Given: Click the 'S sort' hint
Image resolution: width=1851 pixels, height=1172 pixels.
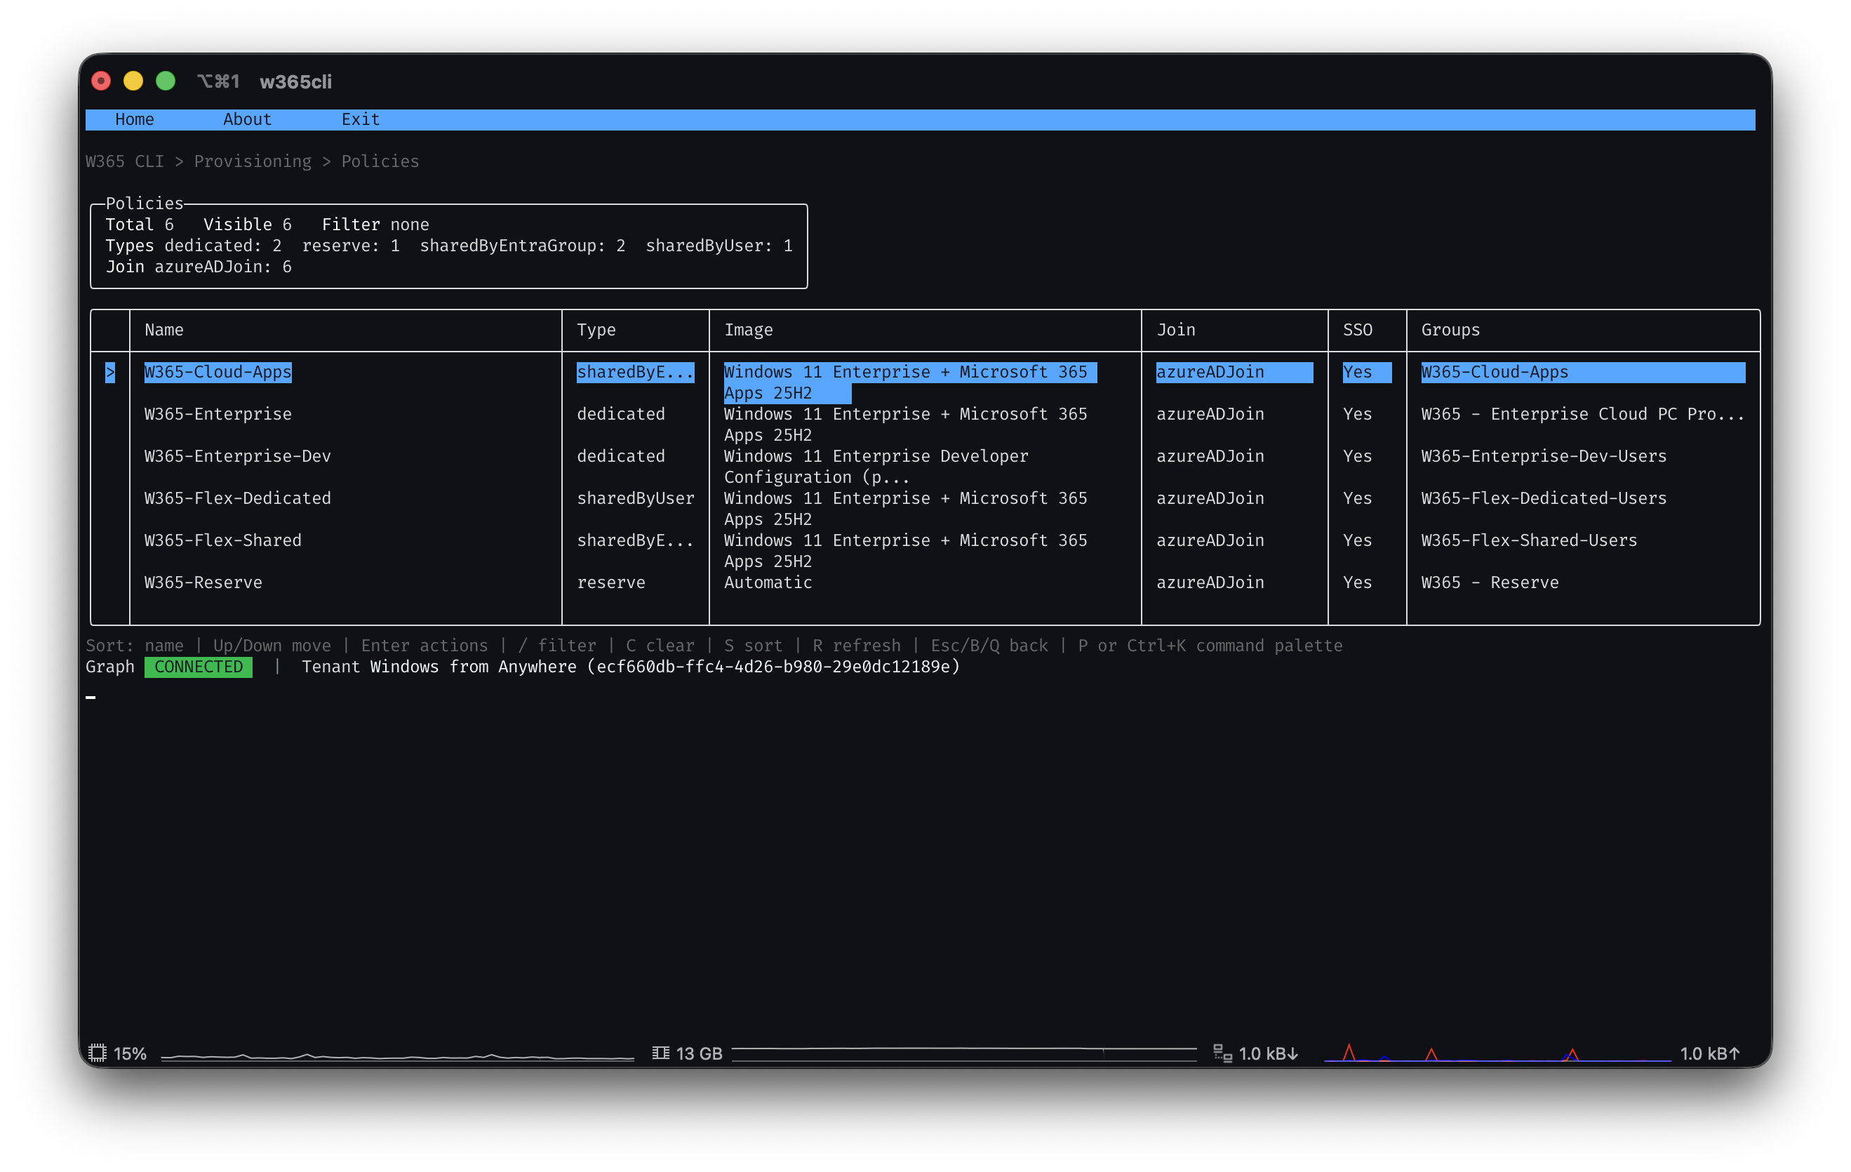Looking at the screenshot, I should coord(753,646).
